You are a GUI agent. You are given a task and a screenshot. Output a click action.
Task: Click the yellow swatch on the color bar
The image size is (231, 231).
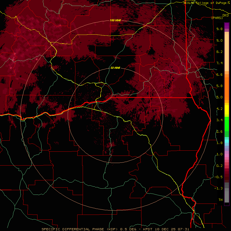227,110
